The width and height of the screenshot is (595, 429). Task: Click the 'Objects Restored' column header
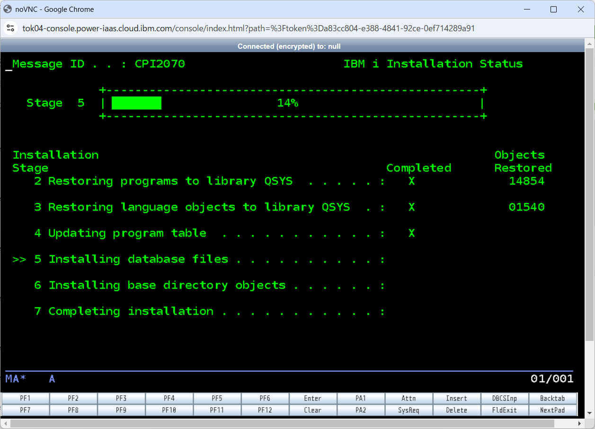click(x=523, y=161)
